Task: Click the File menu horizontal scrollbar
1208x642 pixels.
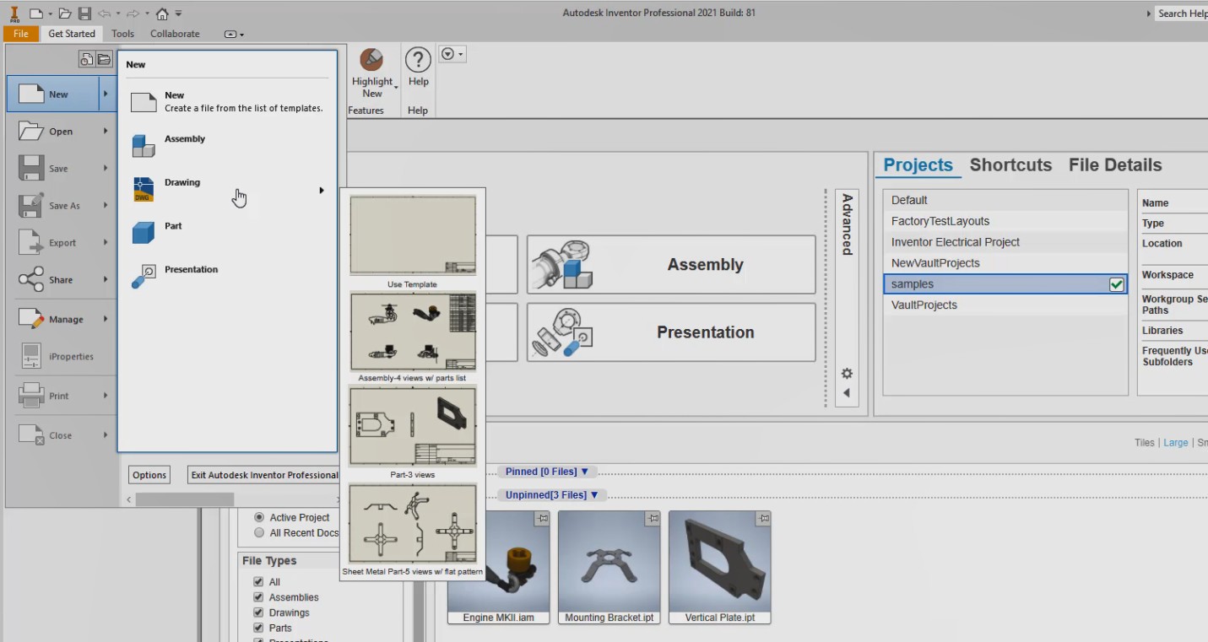Action: (184, 500)
